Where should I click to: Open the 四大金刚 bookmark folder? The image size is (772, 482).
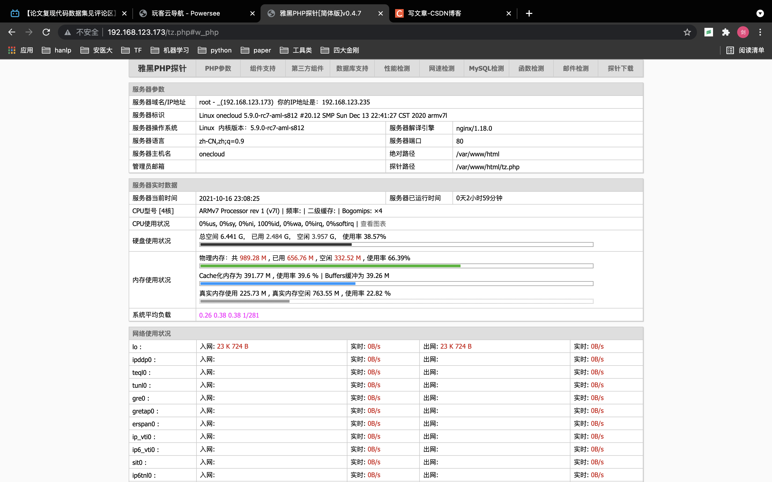click(x=340, y=50)
